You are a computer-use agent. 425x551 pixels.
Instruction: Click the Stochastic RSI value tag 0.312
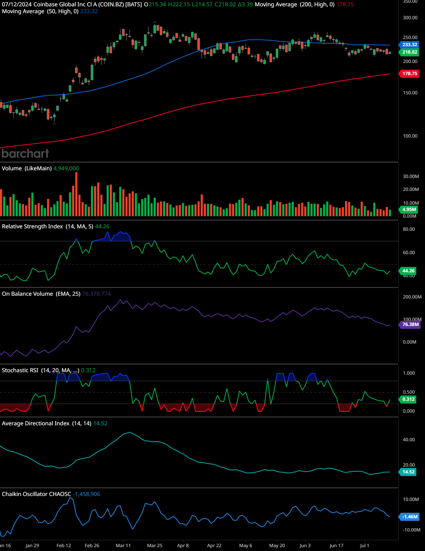pos(408,399)
